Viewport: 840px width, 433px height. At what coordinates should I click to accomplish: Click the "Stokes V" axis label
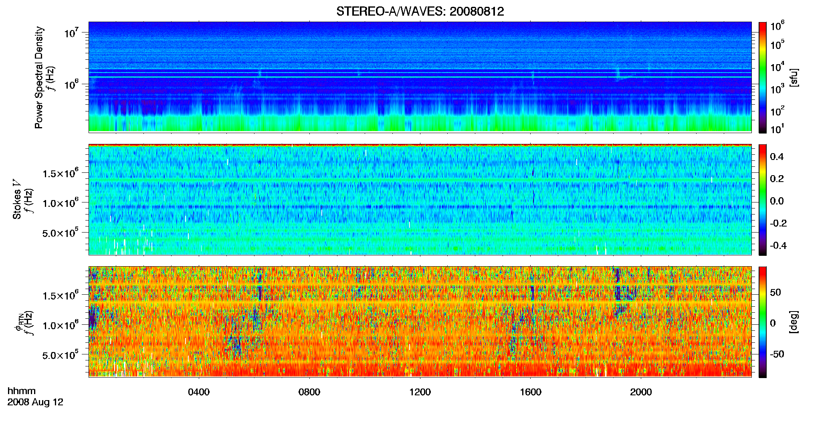(x=17, y=199)
